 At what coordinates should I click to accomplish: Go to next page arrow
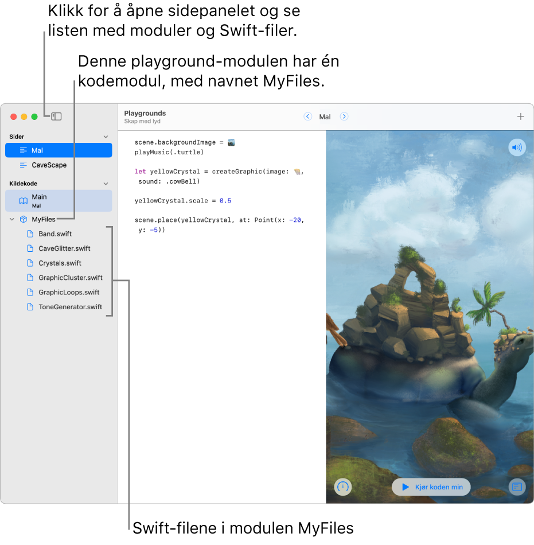(344, 116)
